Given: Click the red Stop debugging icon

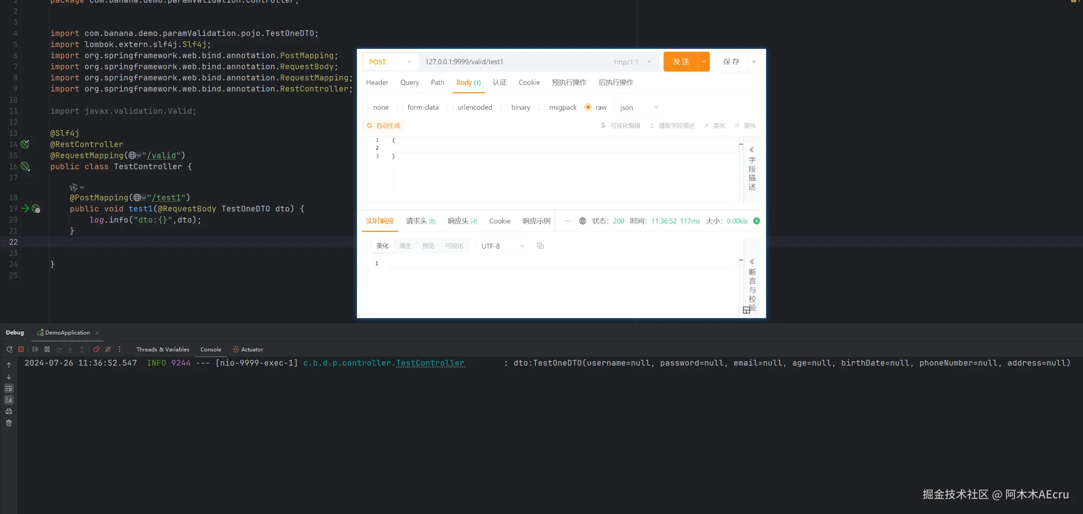Looking at the screenshot, I should 21,350.
